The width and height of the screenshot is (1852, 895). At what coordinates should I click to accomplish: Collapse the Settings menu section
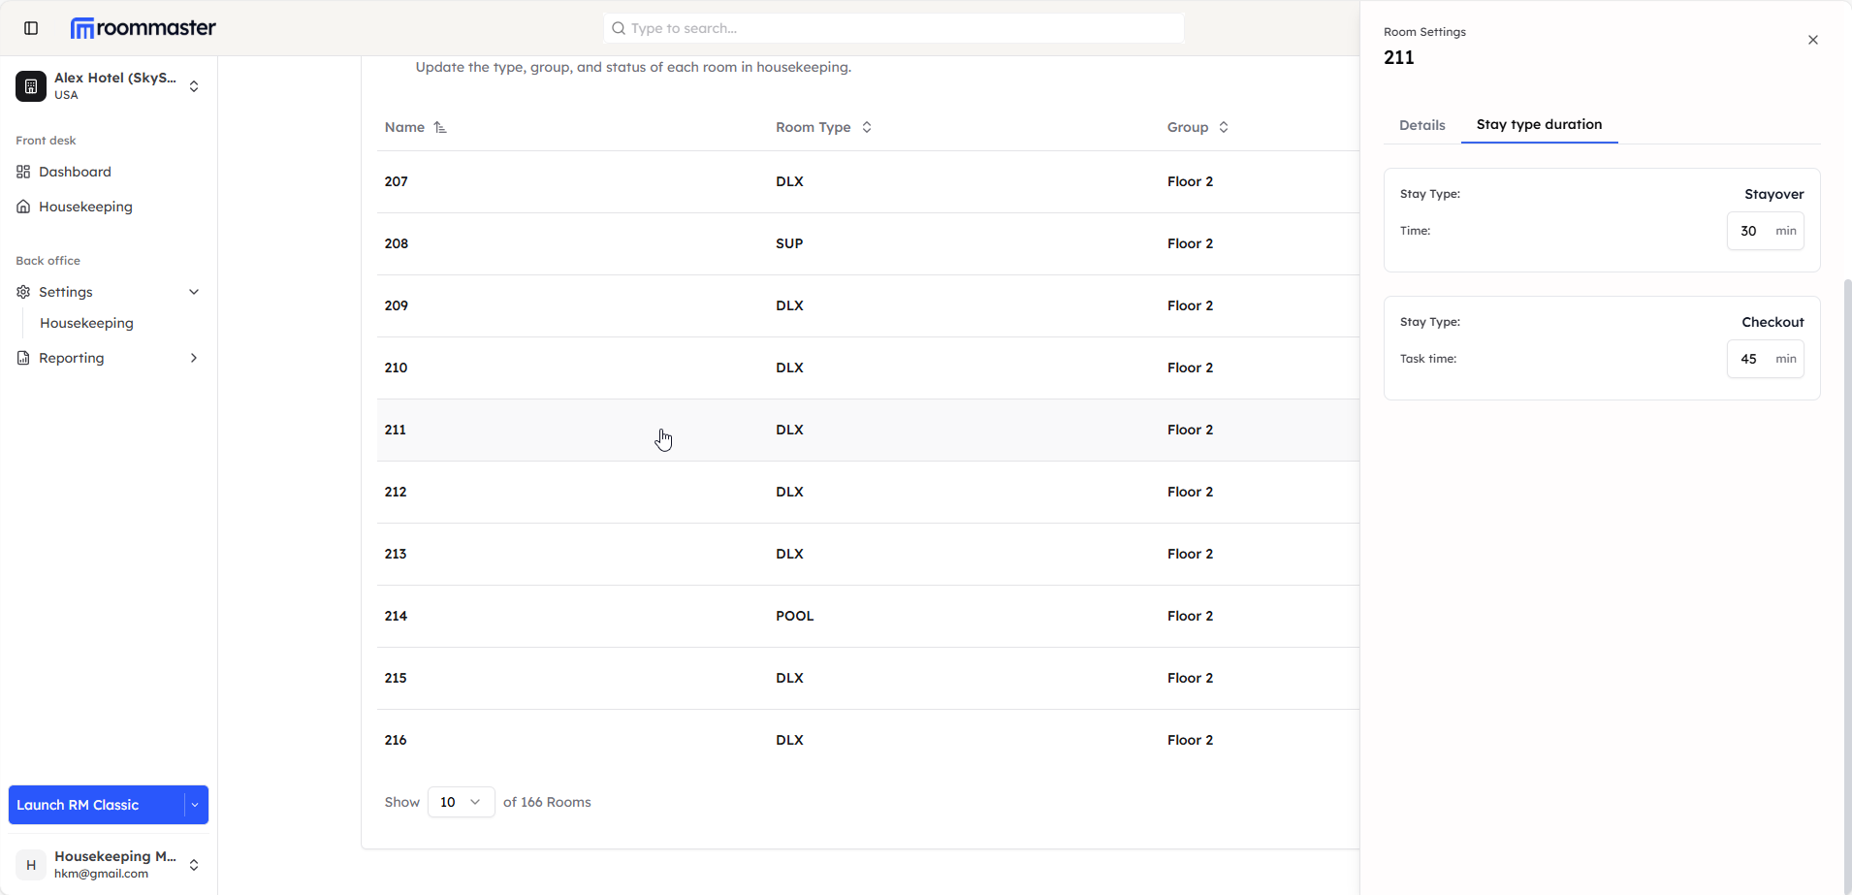[194, 292]
